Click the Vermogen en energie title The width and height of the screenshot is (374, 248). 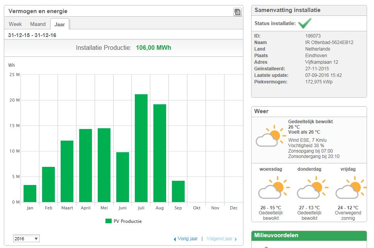pyautogui.click(x=38, y=11)
